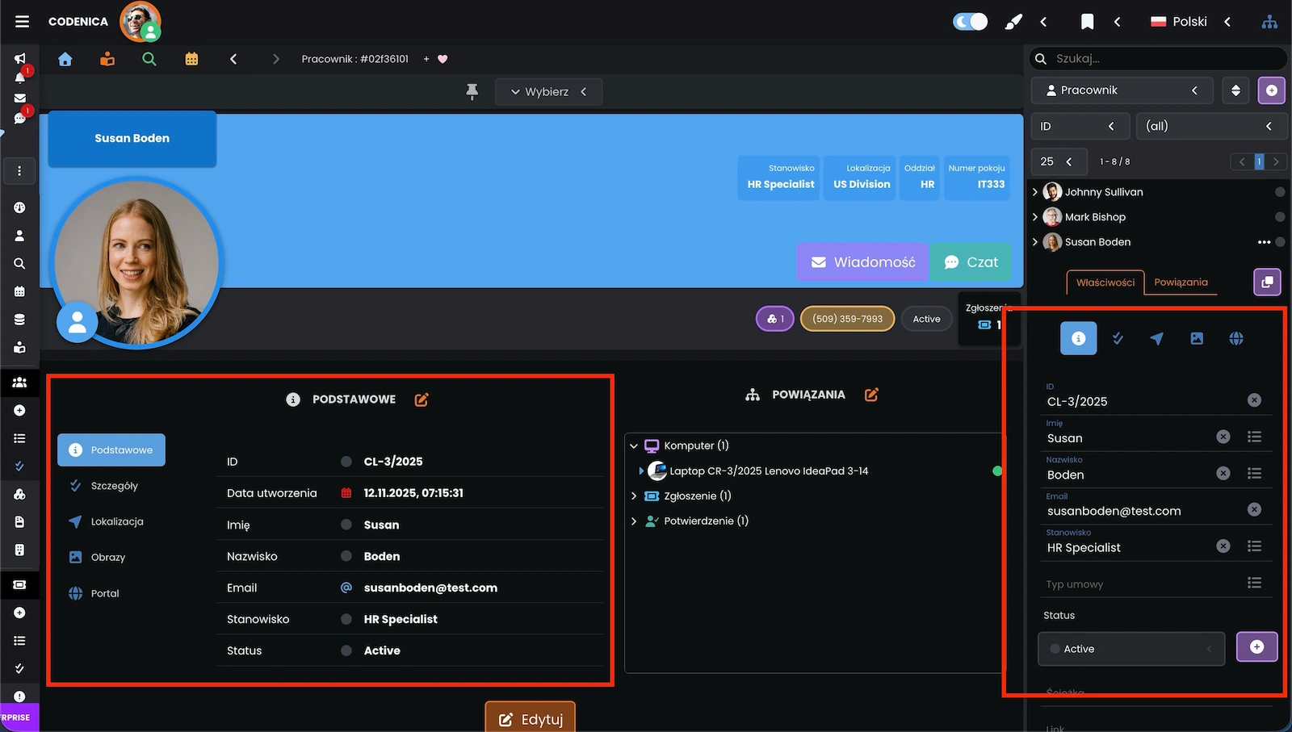Click the edit icon next to PODSTAWOWE

pyautogui.click(x=422, y=399)
